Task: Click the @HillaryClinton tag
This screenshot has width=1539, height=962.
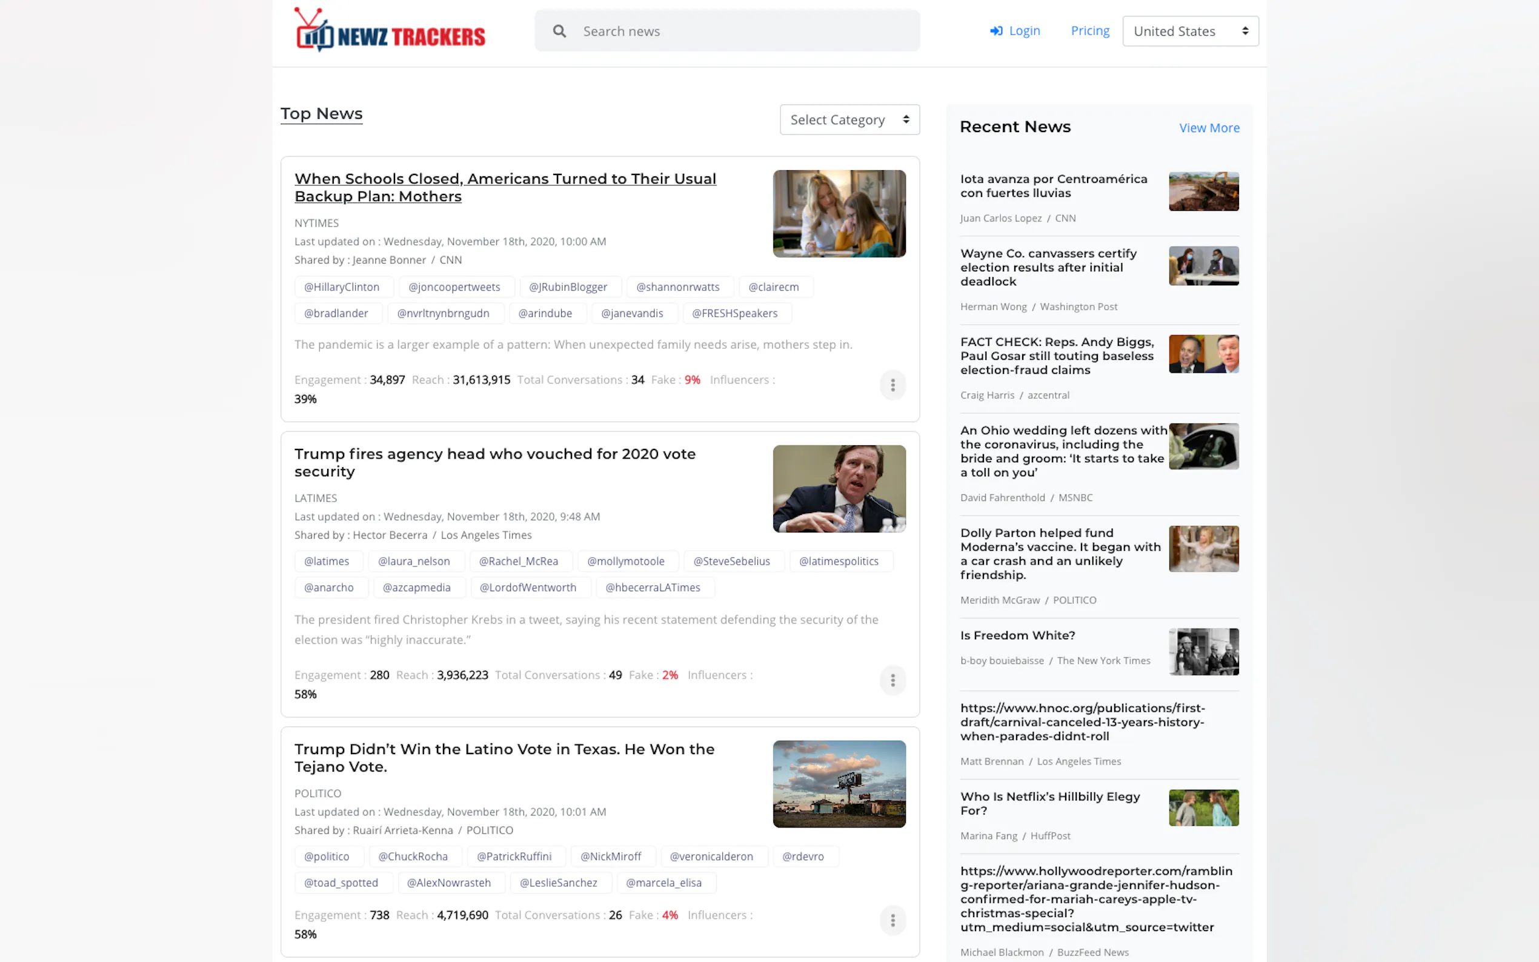Action: (342, 287)
